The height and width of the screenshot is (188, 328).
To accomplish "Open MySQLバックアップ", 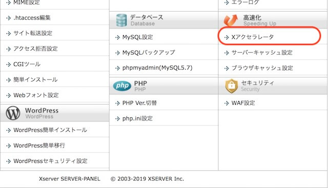I will pos(149,53).
